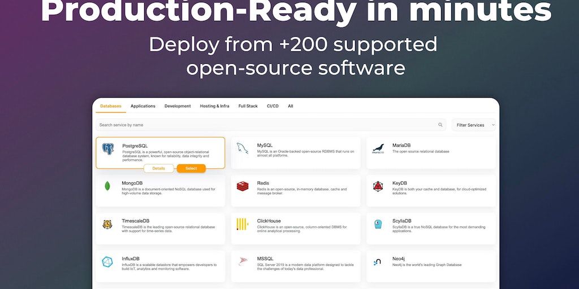Open the Filter Services dropdown
579x289 pixels.
[x=474, y=125]
